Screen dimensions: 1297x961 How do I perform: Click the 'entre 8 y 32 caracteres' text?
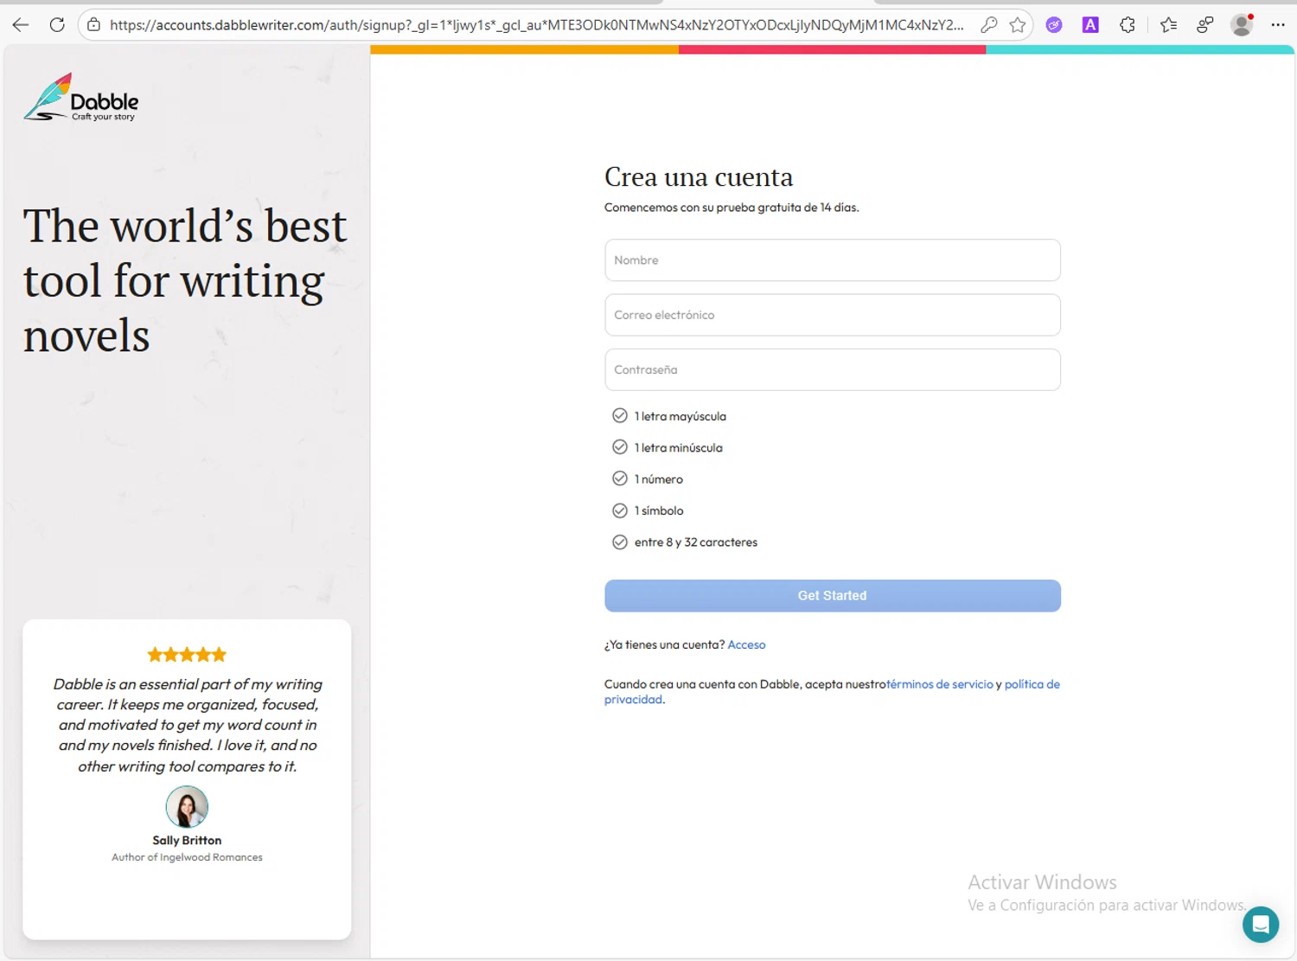pos(696,542)
